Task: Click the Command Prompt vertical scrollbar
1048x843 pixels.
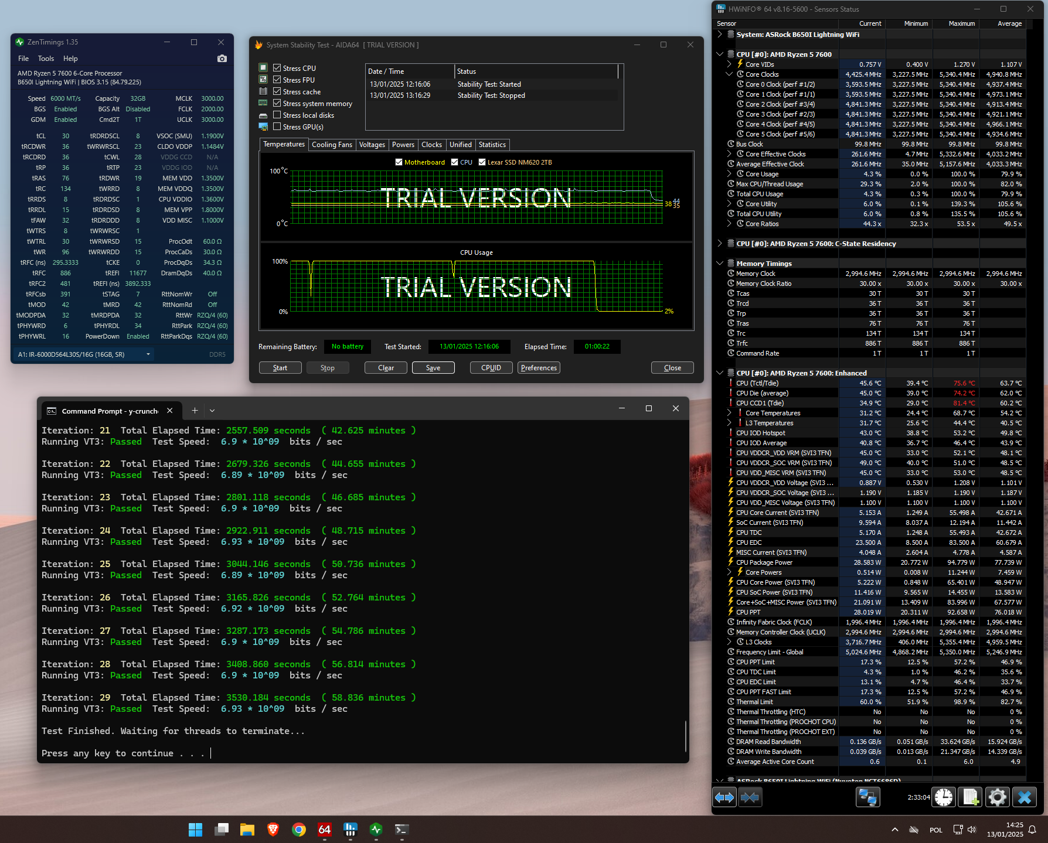Action: coord(685,736)
